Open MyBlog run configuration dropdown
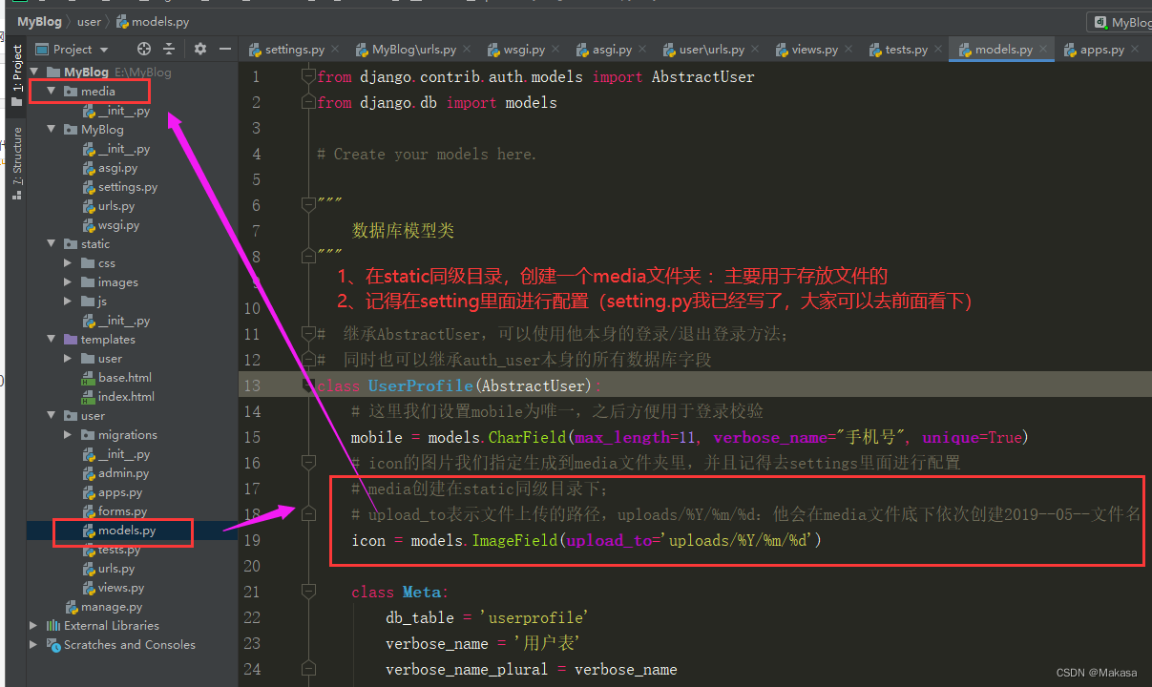Viewport: 1152px width, 687px height. (x=1121, y=22)
